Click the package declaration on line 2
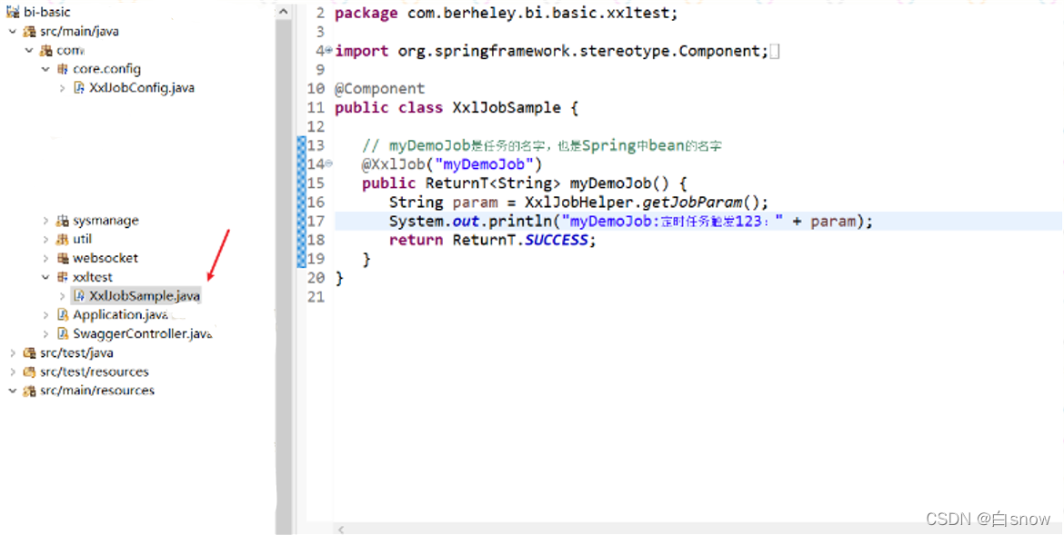Image resolution: width=1064 pixels, height=535 pixels. click(507, 13)
